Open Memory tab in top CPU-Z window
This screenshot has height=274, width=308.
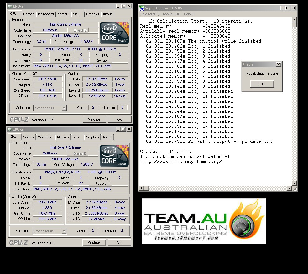click(63, 14)
